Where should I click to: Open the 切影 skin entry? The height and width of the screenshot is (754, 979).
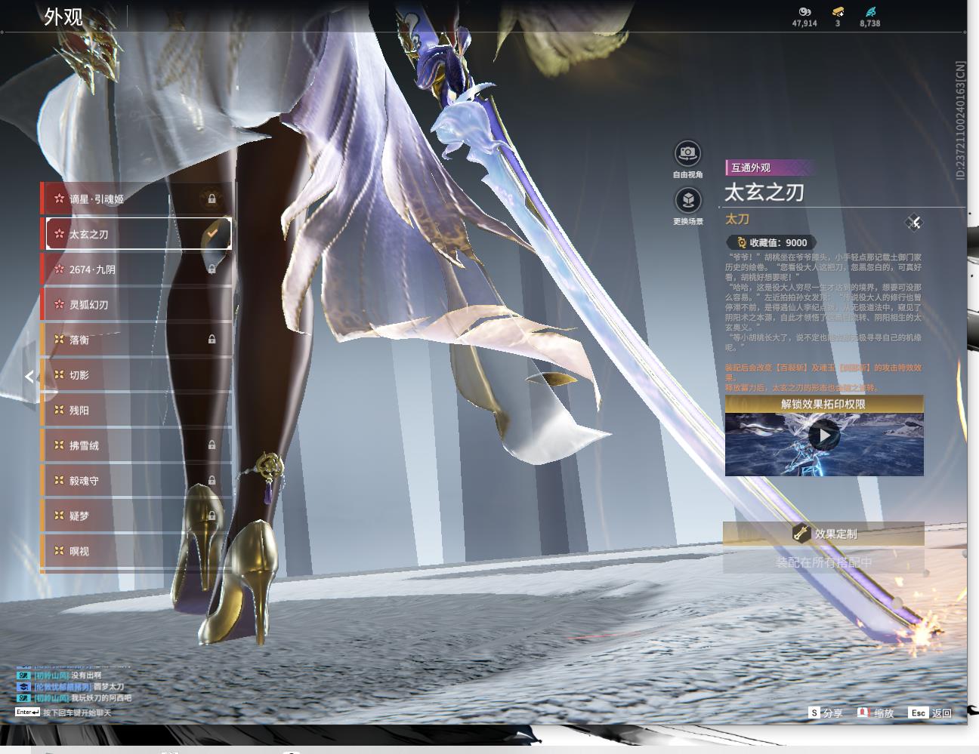click(136, 375)
